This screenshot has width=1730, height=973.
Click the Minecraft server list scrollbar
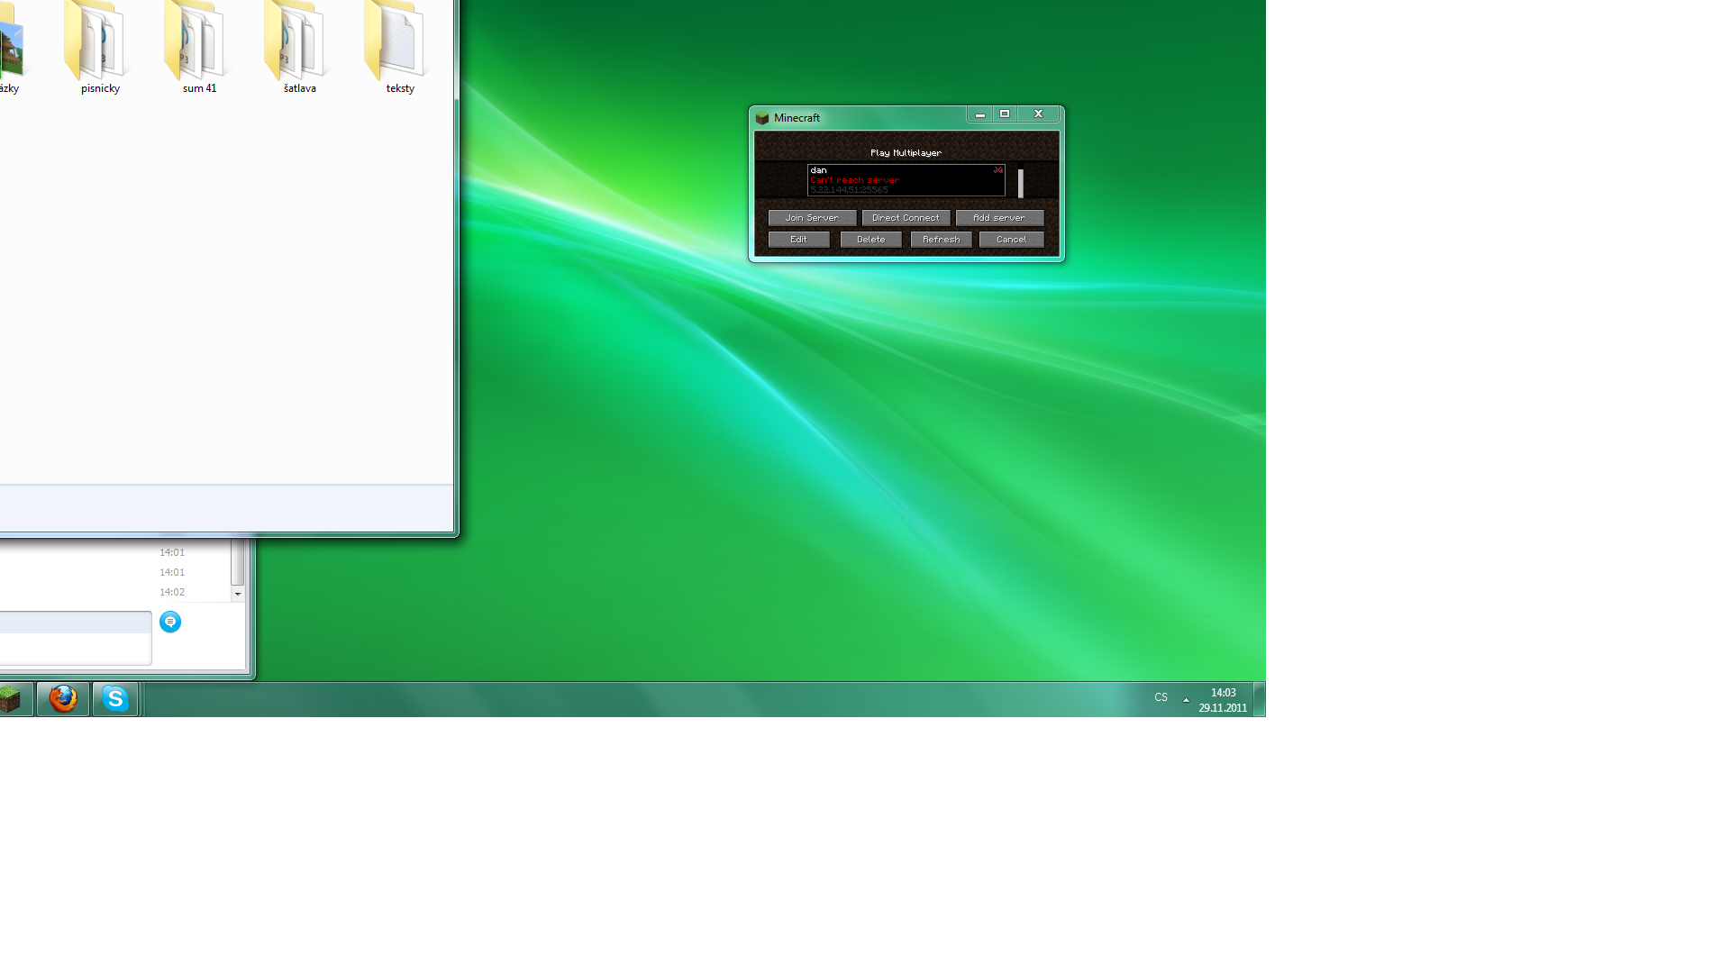tap(1021, 184)
